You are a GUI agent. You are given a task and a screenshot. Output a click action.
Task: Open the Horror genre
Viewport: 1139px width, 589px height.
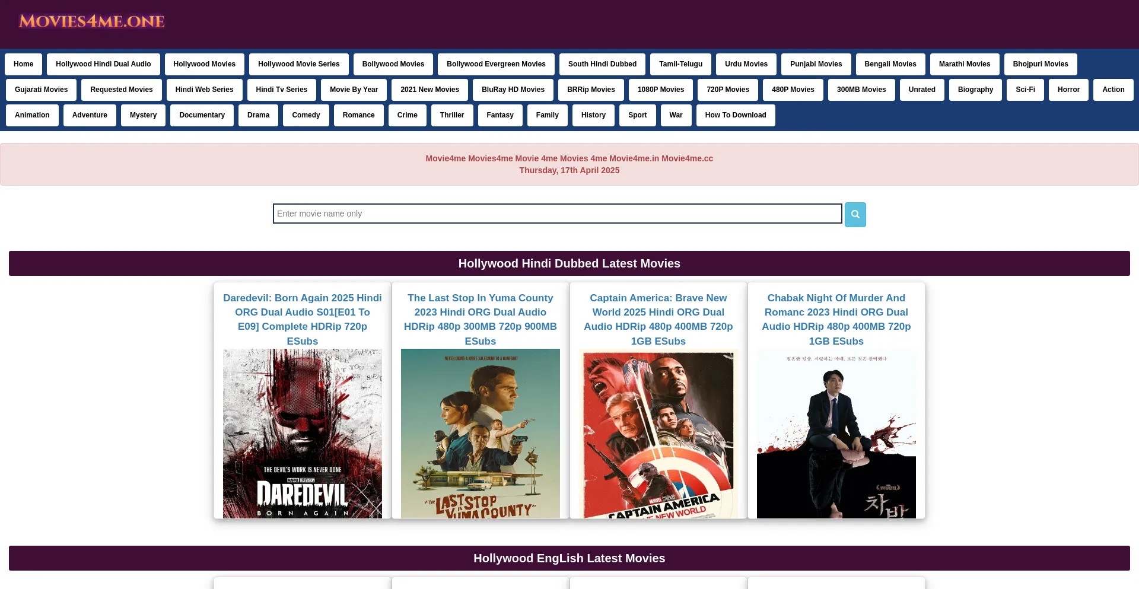pos(1068,90)
